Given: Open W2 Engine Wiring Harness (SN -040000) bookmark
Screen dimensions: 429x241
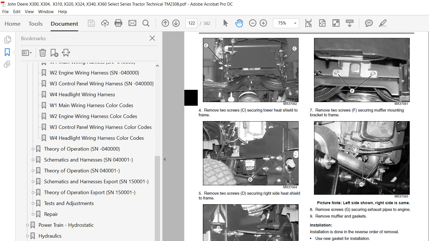Looking at the screenshot, I should coord(94,73).
